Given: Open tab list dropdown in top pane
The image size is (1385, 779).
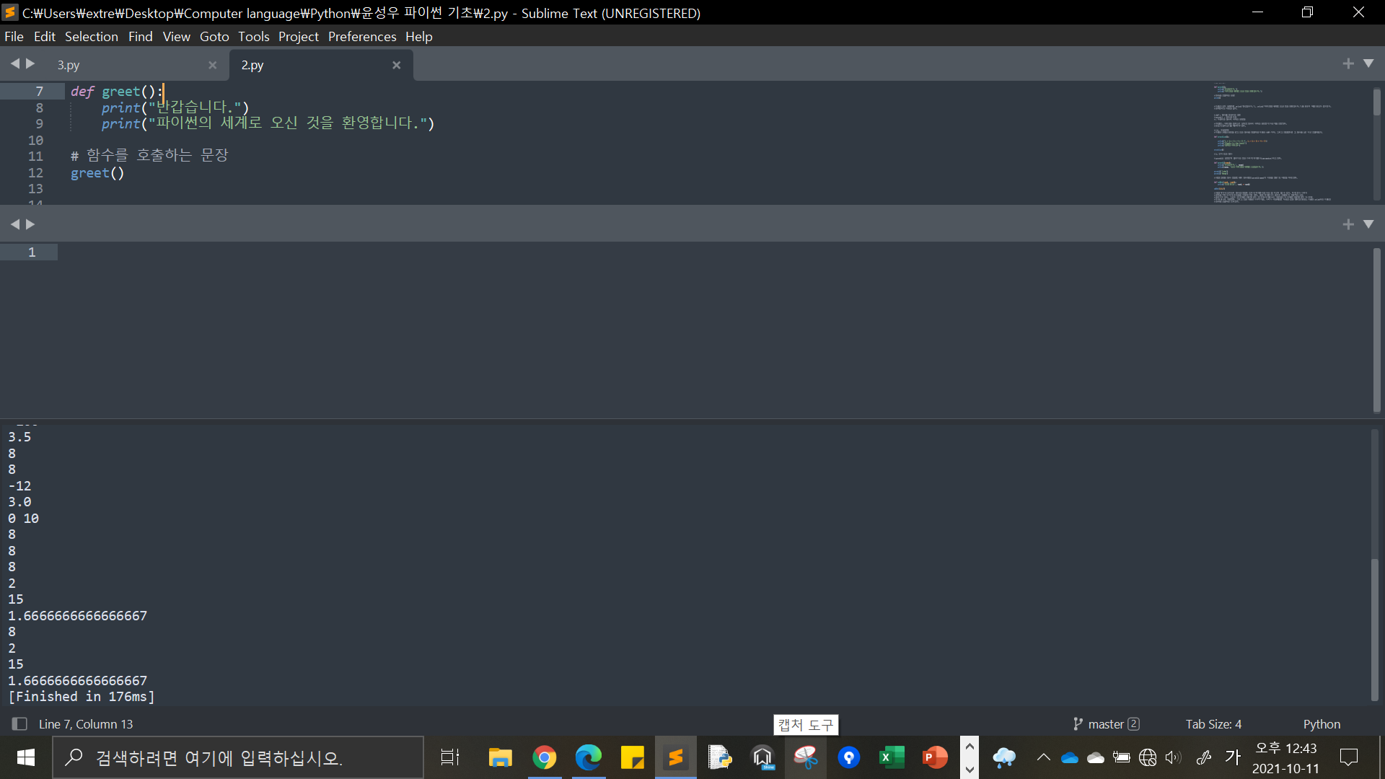Looking at the screenshot, I should (x=1368, y=63).
